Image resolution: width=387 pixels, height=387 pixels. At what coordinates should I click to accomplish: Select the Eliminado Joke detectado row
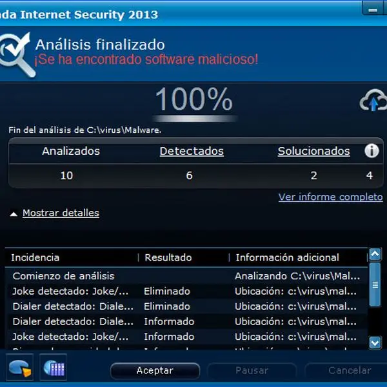click(186, 292)
